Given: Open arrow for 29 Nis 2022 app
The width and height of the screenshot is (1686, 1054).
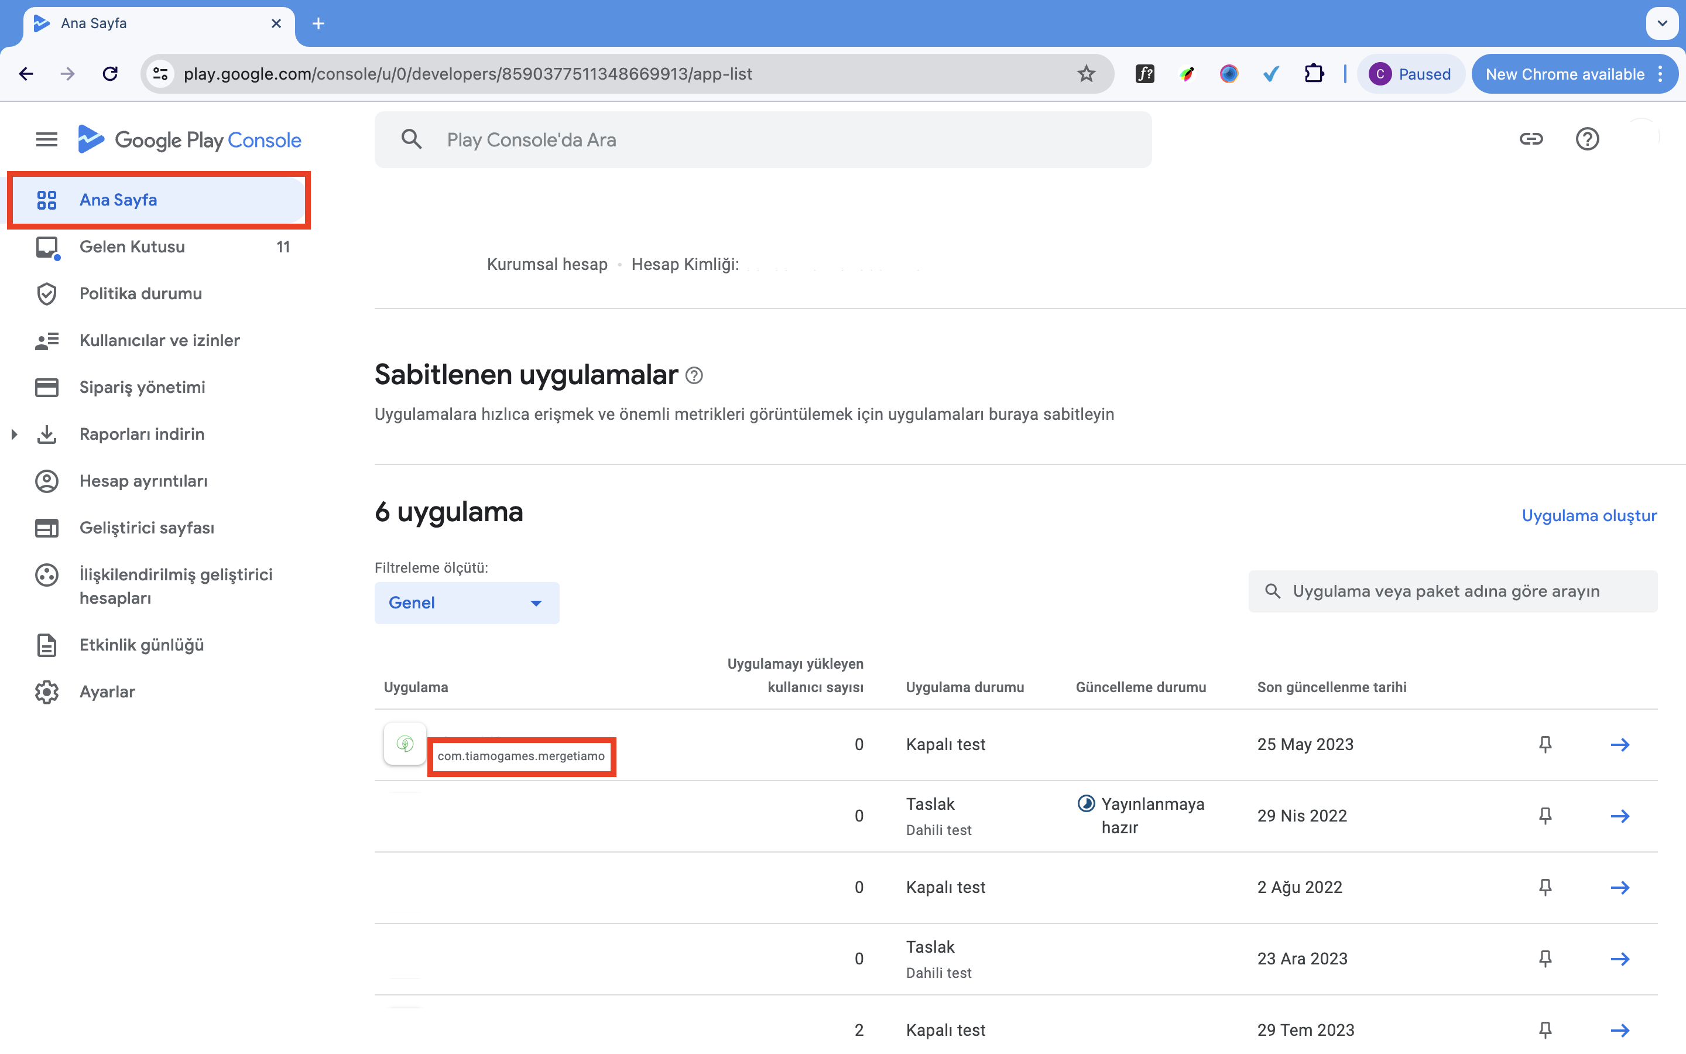Looking at the screenshot, I should 1620,816.
